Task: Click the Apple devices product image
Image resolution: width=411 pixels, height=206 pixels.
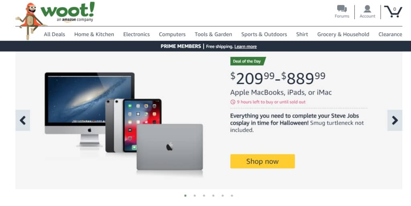Action: click(124, 123)
